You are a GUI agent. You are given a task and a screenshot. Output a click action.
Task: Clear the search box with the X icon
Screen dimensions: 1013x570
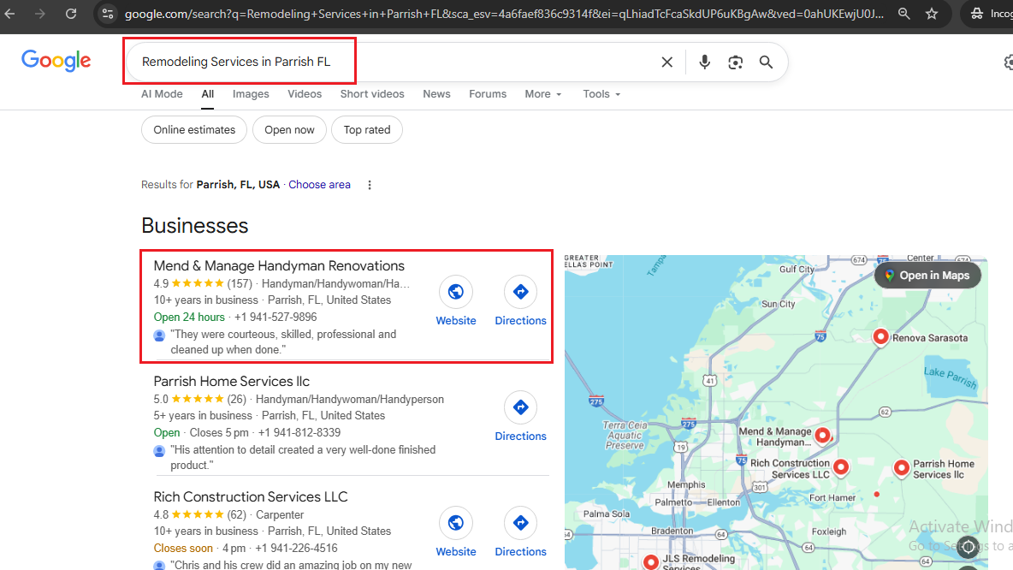(x=666, y=62)
